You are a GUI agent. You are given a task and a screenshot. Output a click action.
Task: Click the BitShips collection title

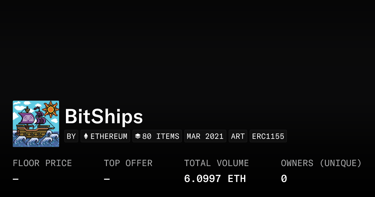[x=104, y=117]
